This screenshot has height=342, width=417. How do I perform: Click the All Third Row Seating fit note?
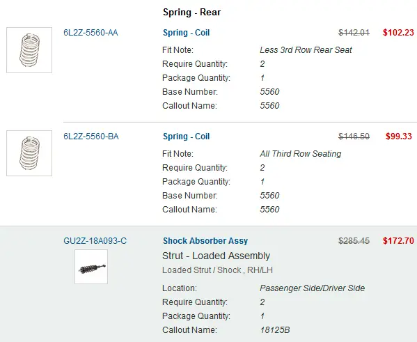pyautogui.click(x=301, y=154)
